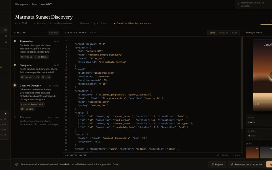The image size is (272, 170).
Task: Open the Workspace breadcrumb
Action: coord(21,4)
